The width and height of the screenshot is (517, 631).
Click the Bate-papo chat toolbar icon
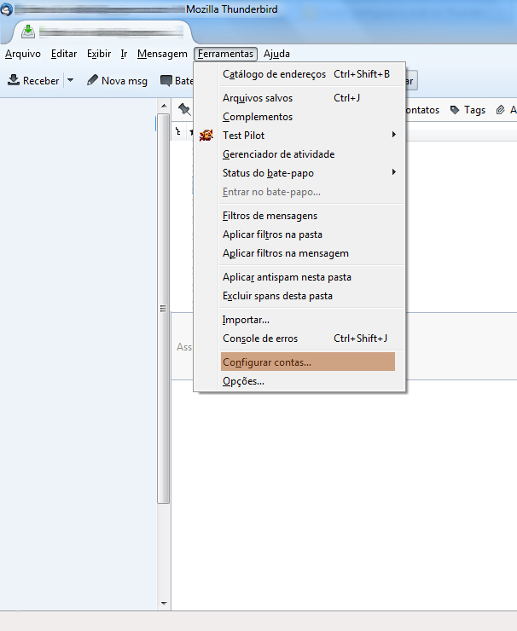pos(166,81)
